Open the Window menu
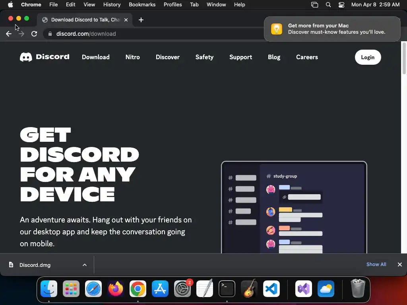This screenshot has width=407, height=305. [x=216, y=4]
